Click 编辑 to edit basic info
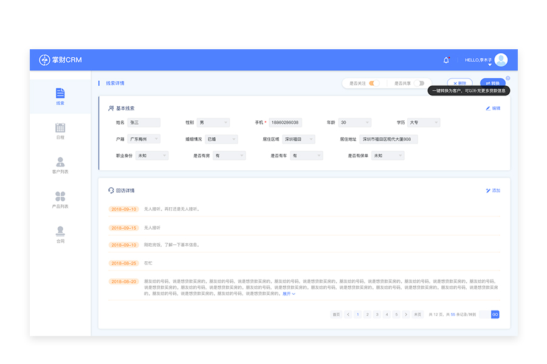The height and width of the screenshot is (364, 547). [493, 108]
